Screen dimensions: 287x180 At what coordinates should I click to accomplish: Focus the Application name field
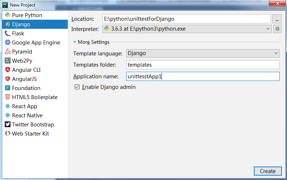coord(203,76)
